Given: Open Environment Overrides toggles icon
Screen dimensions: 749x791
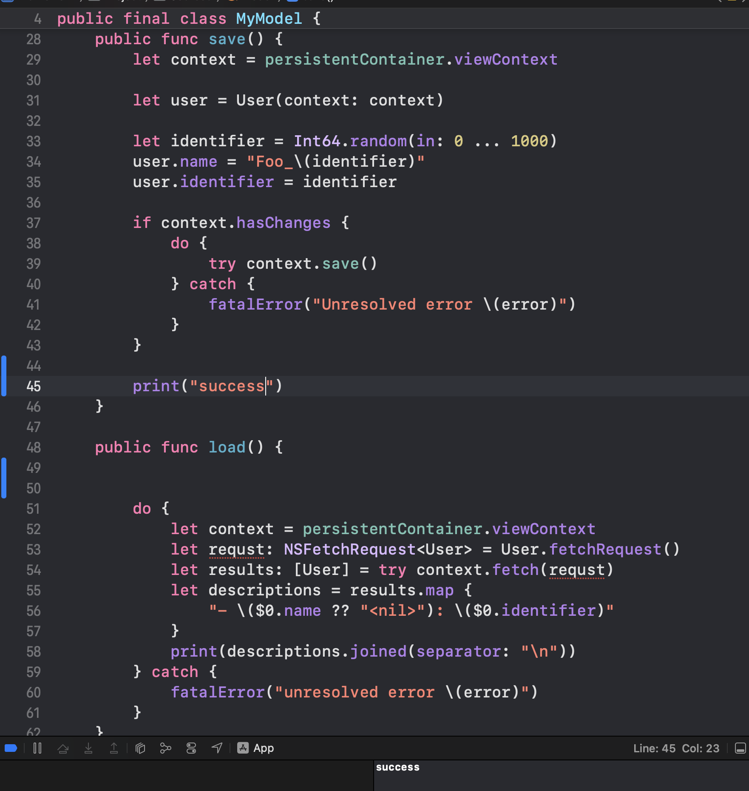Looking at the screenshot, I should pos(191,748).
